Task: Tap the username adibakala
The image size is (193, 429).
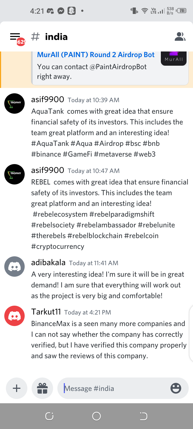Action: pyautogui.click(x=48, y=262)
